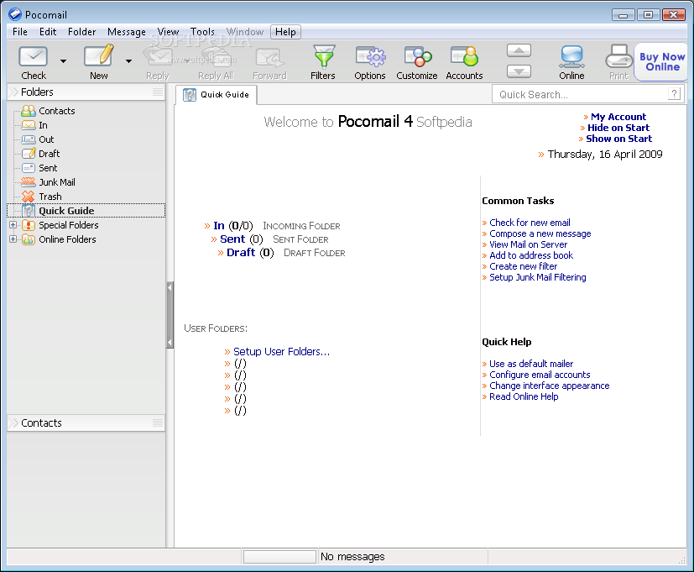Select the Junk Mail folder

[57, 182]
